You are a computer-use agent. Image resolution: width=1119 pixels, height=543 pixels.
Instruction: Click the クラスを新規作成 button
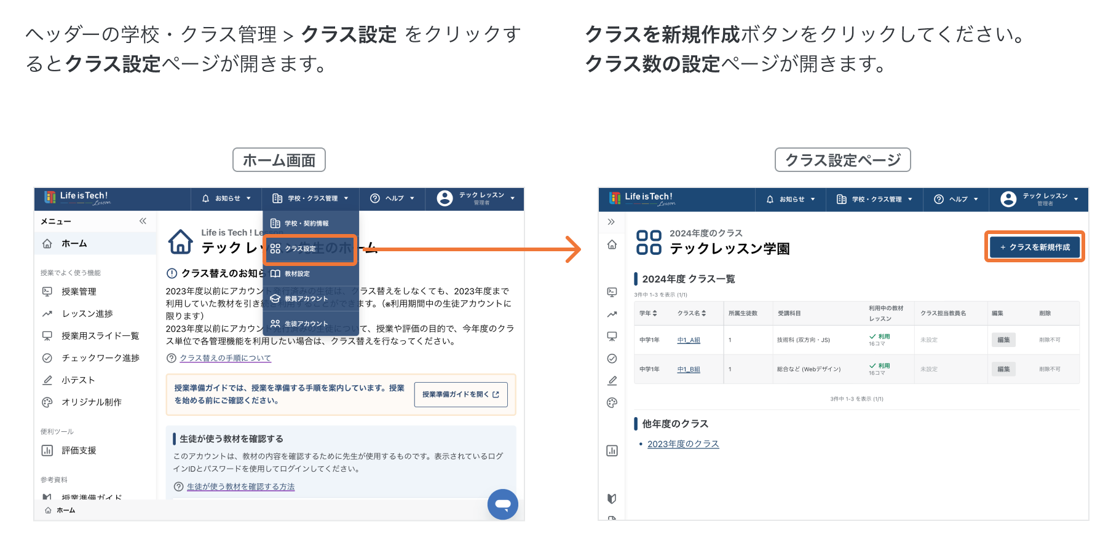click(1034, 247)
